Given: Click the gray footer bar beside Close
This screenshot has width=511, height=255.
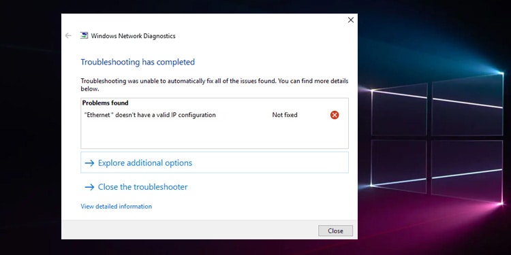Looking at the screenshot, I should coord(189,230).
